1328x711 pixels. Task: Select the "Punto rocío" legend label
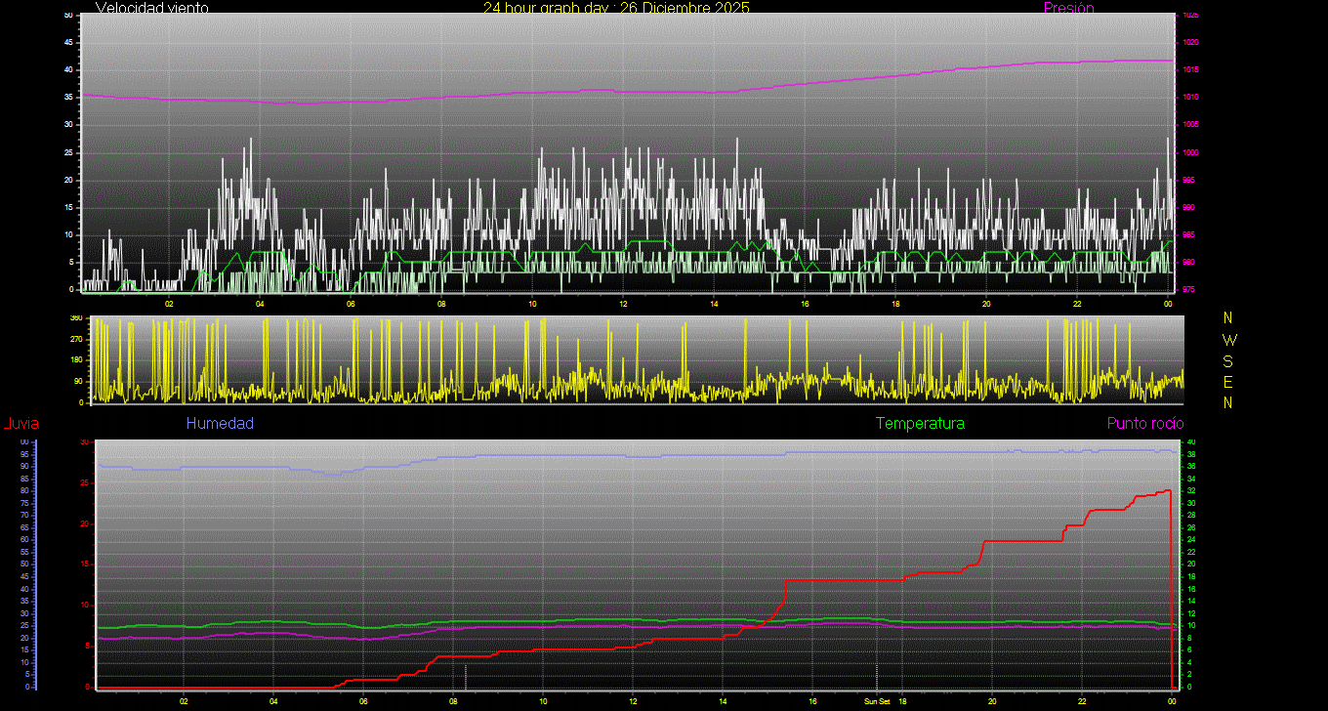[1144, 423]
